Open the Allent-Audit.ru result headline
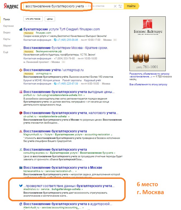The width and height of the screenshot is (181, 210). coord(68,204)
